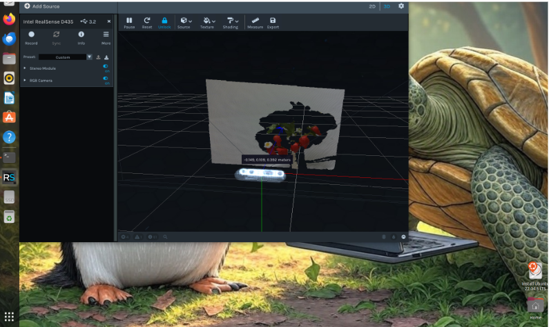The width and height of the screenshot is (551, 327).
Task: Open Ubuntu Software from the dock
Action: (9, 117)
